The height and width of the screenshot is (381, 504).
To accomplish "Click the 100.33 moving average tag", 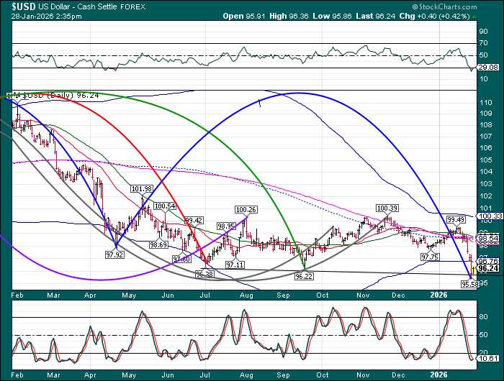I will click(x=488, y=216).
